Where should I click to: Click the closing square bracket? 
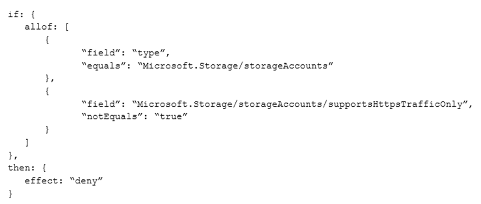(x=27, y=143)
